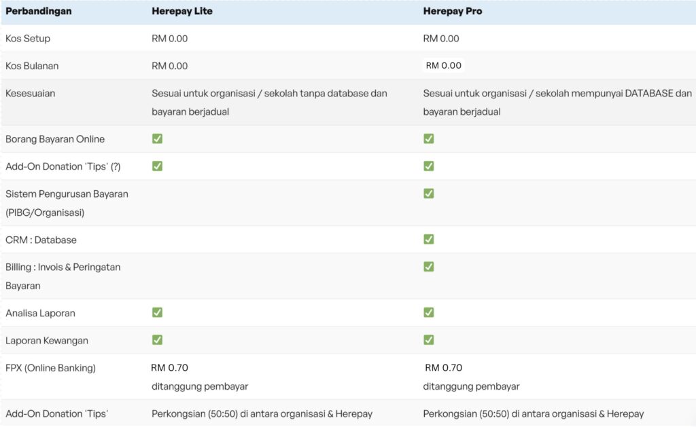Click the 'Herepay Lite' column header
The image size is (696, 427).
(182, 11)
